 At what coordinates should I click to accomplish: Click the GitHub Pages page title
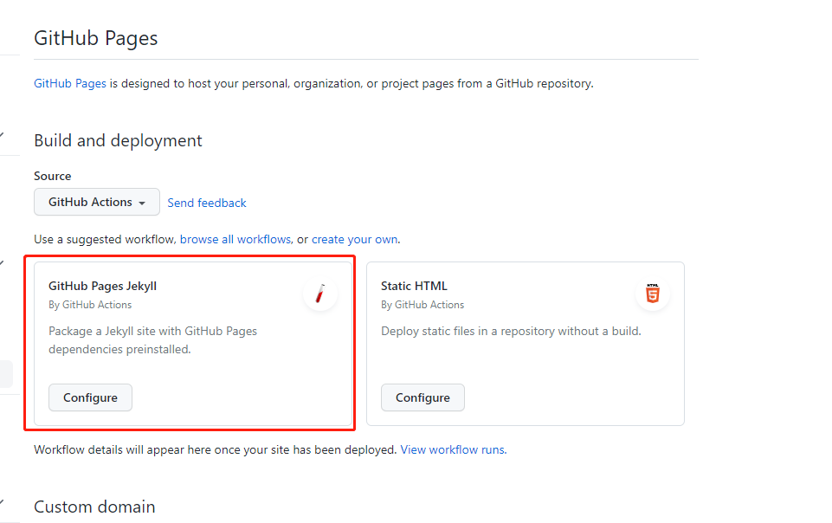pos(95,38)
